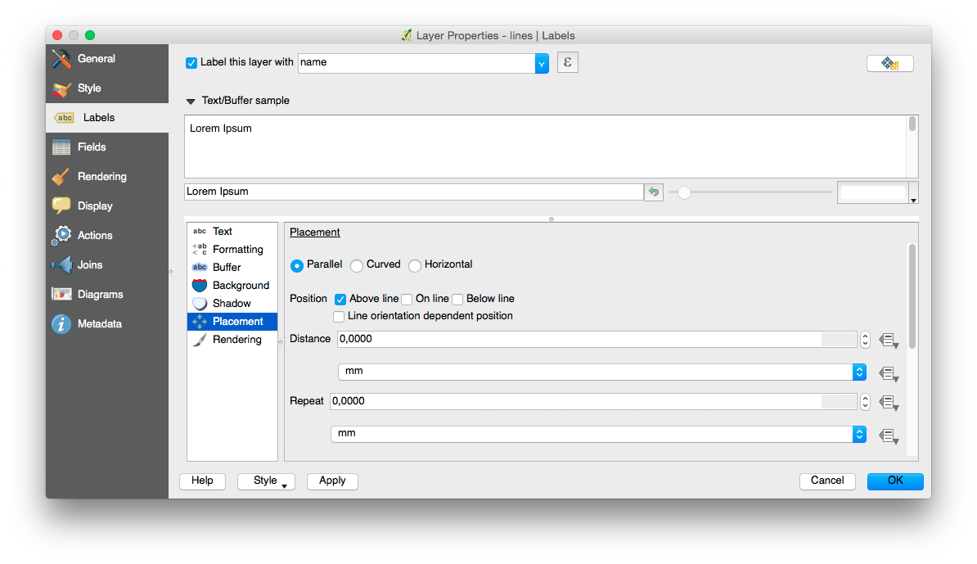Open the Display speech bubble icon
The image size is (977, 564).
coord(61,206)
